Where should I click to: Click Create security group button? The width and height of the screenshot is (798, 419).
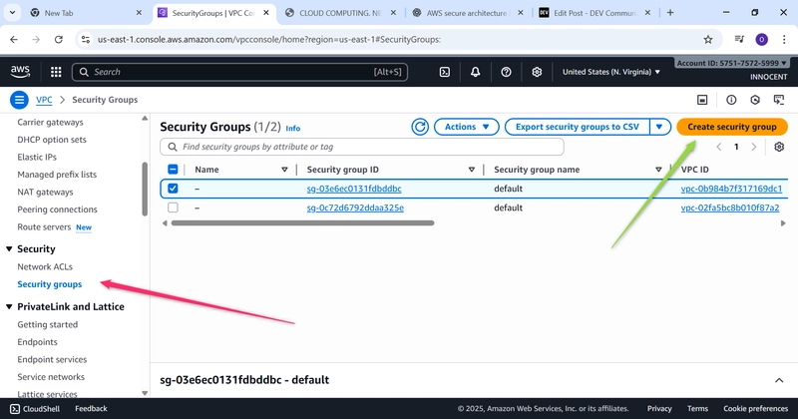click(732, 127)
